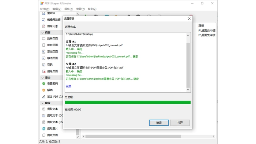Click the Extract Text OCR icon
This screenshot has width=256, height=144.
point(44,116)
